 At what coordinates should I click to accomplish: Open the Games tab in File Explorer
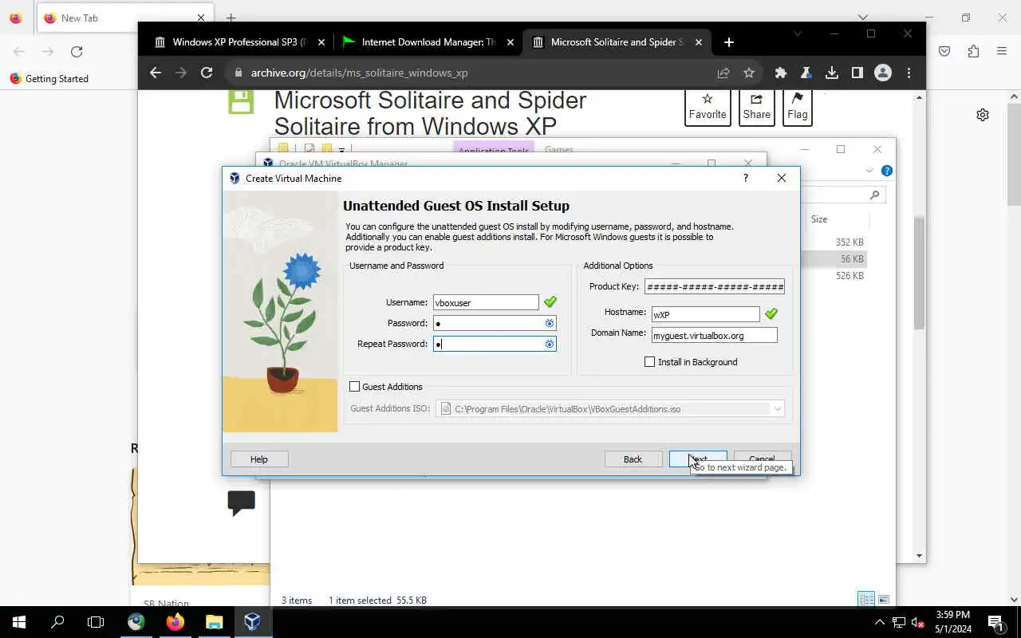(x=559, y=149)
